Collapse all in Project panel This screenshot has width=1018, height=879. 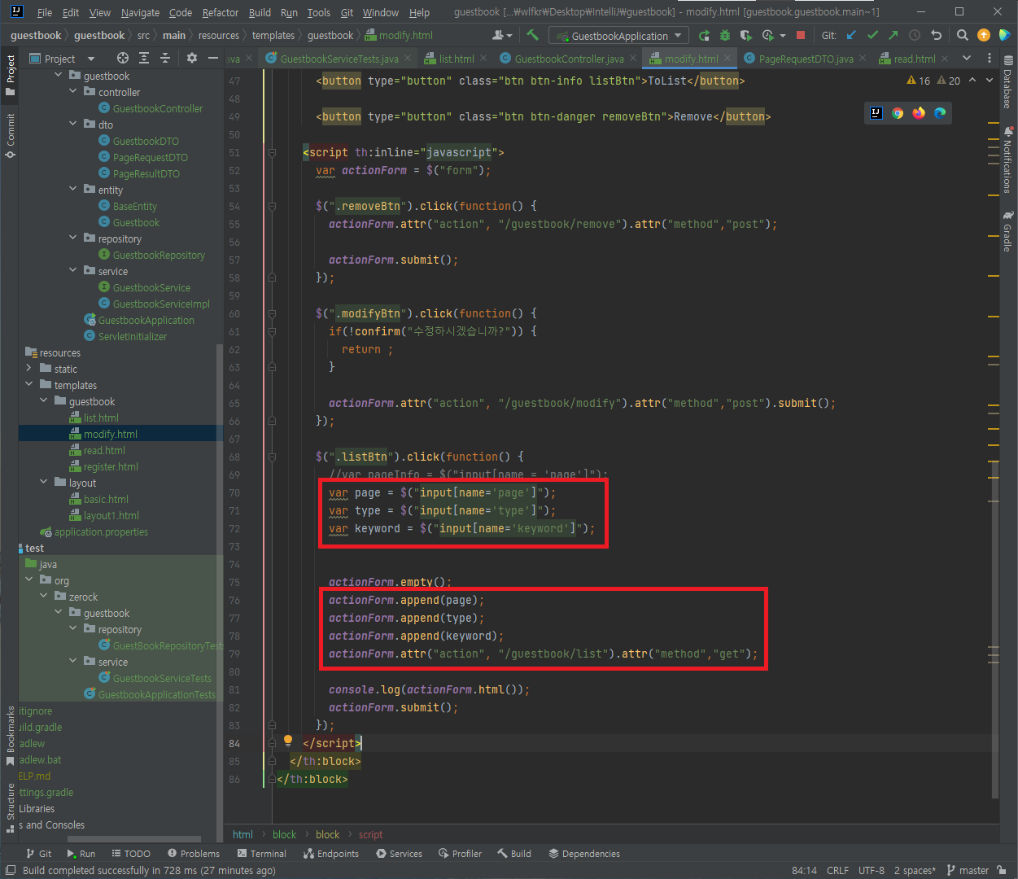[165, 58]
